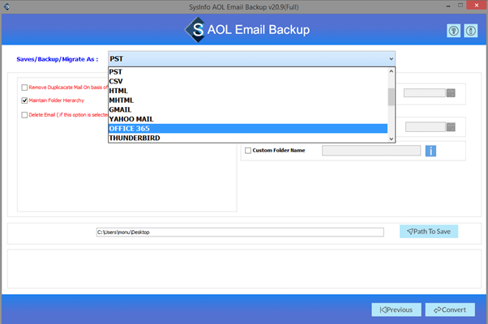Choose THUNDERBIRD from the list
The width and height of the screenshot is (488, 324).
pyautogui.click(x=248, y=138)
